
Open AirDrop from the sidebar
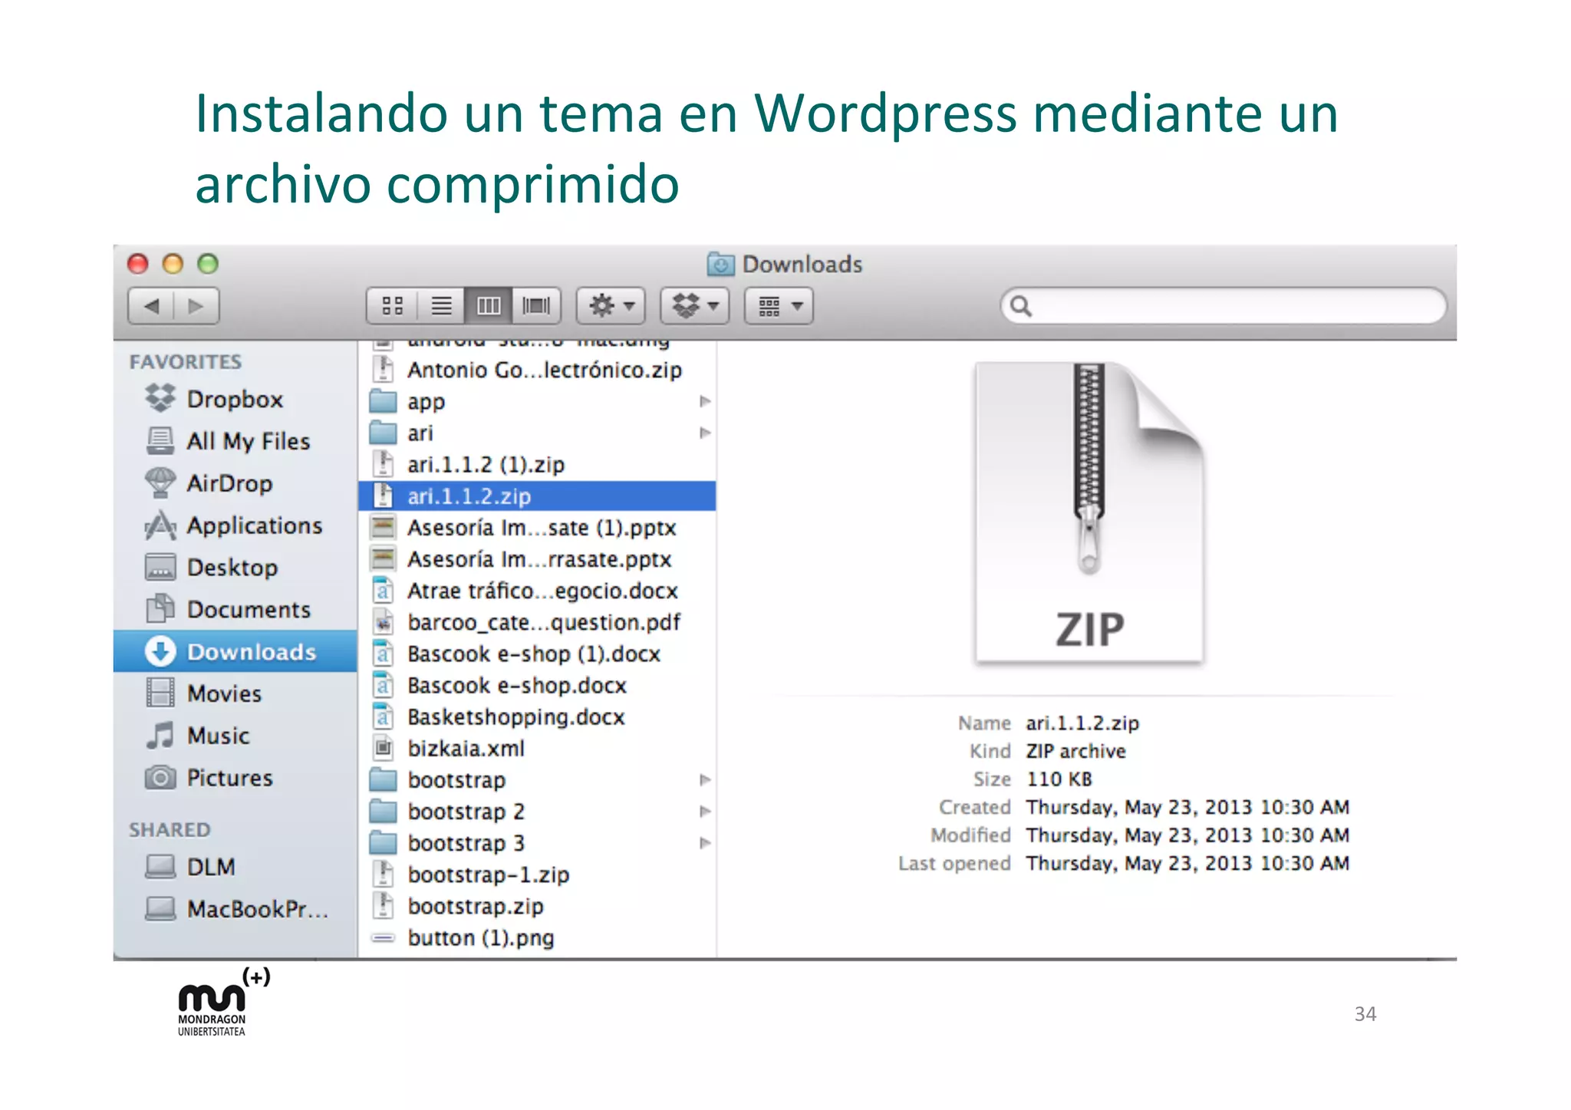pyautogui.click(x=235, y=483)
